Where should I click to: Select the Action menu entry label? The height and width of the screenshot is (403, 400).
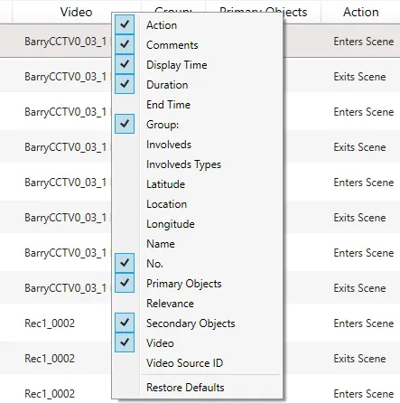coord(162,25)
